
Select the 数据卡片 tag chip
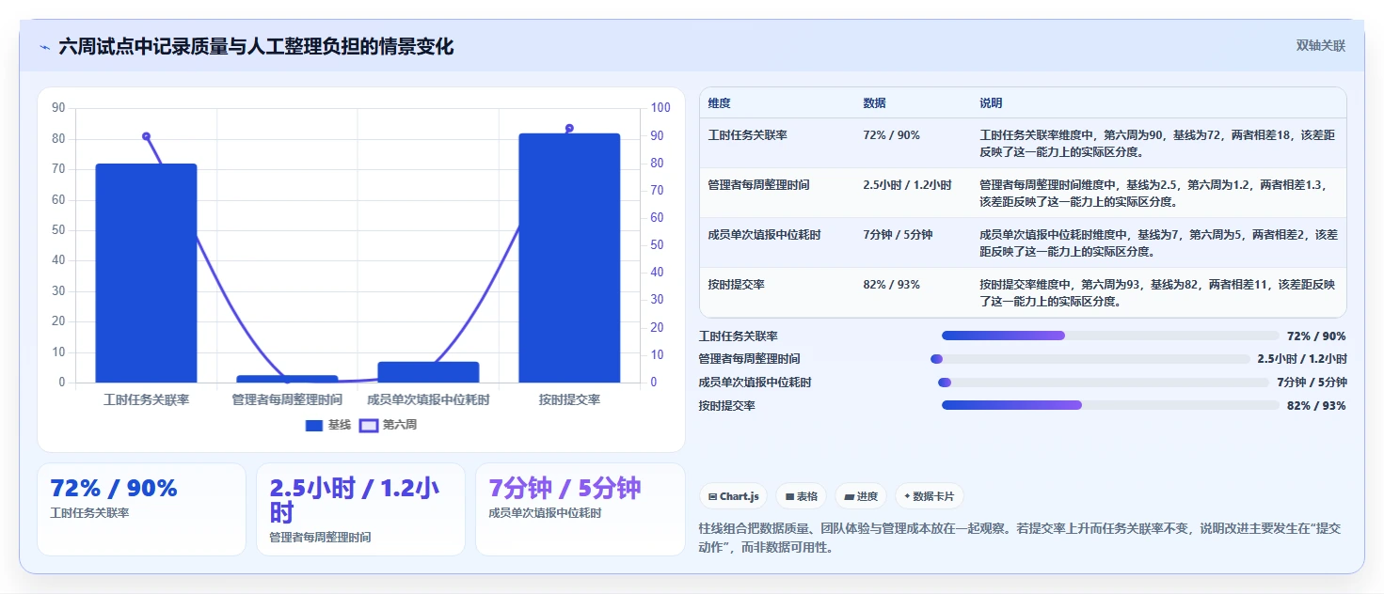929,496
